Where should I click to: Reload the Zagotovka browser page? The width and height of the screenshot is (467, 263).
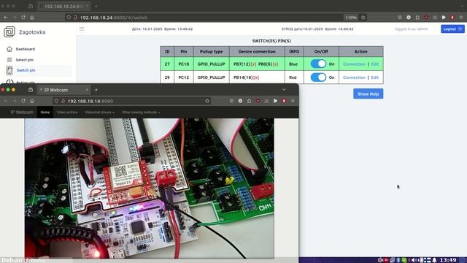click(x=23, y=18)
